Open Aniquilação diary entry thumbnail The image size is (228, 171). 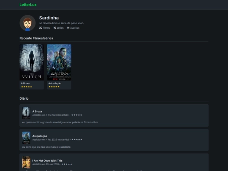26,138
